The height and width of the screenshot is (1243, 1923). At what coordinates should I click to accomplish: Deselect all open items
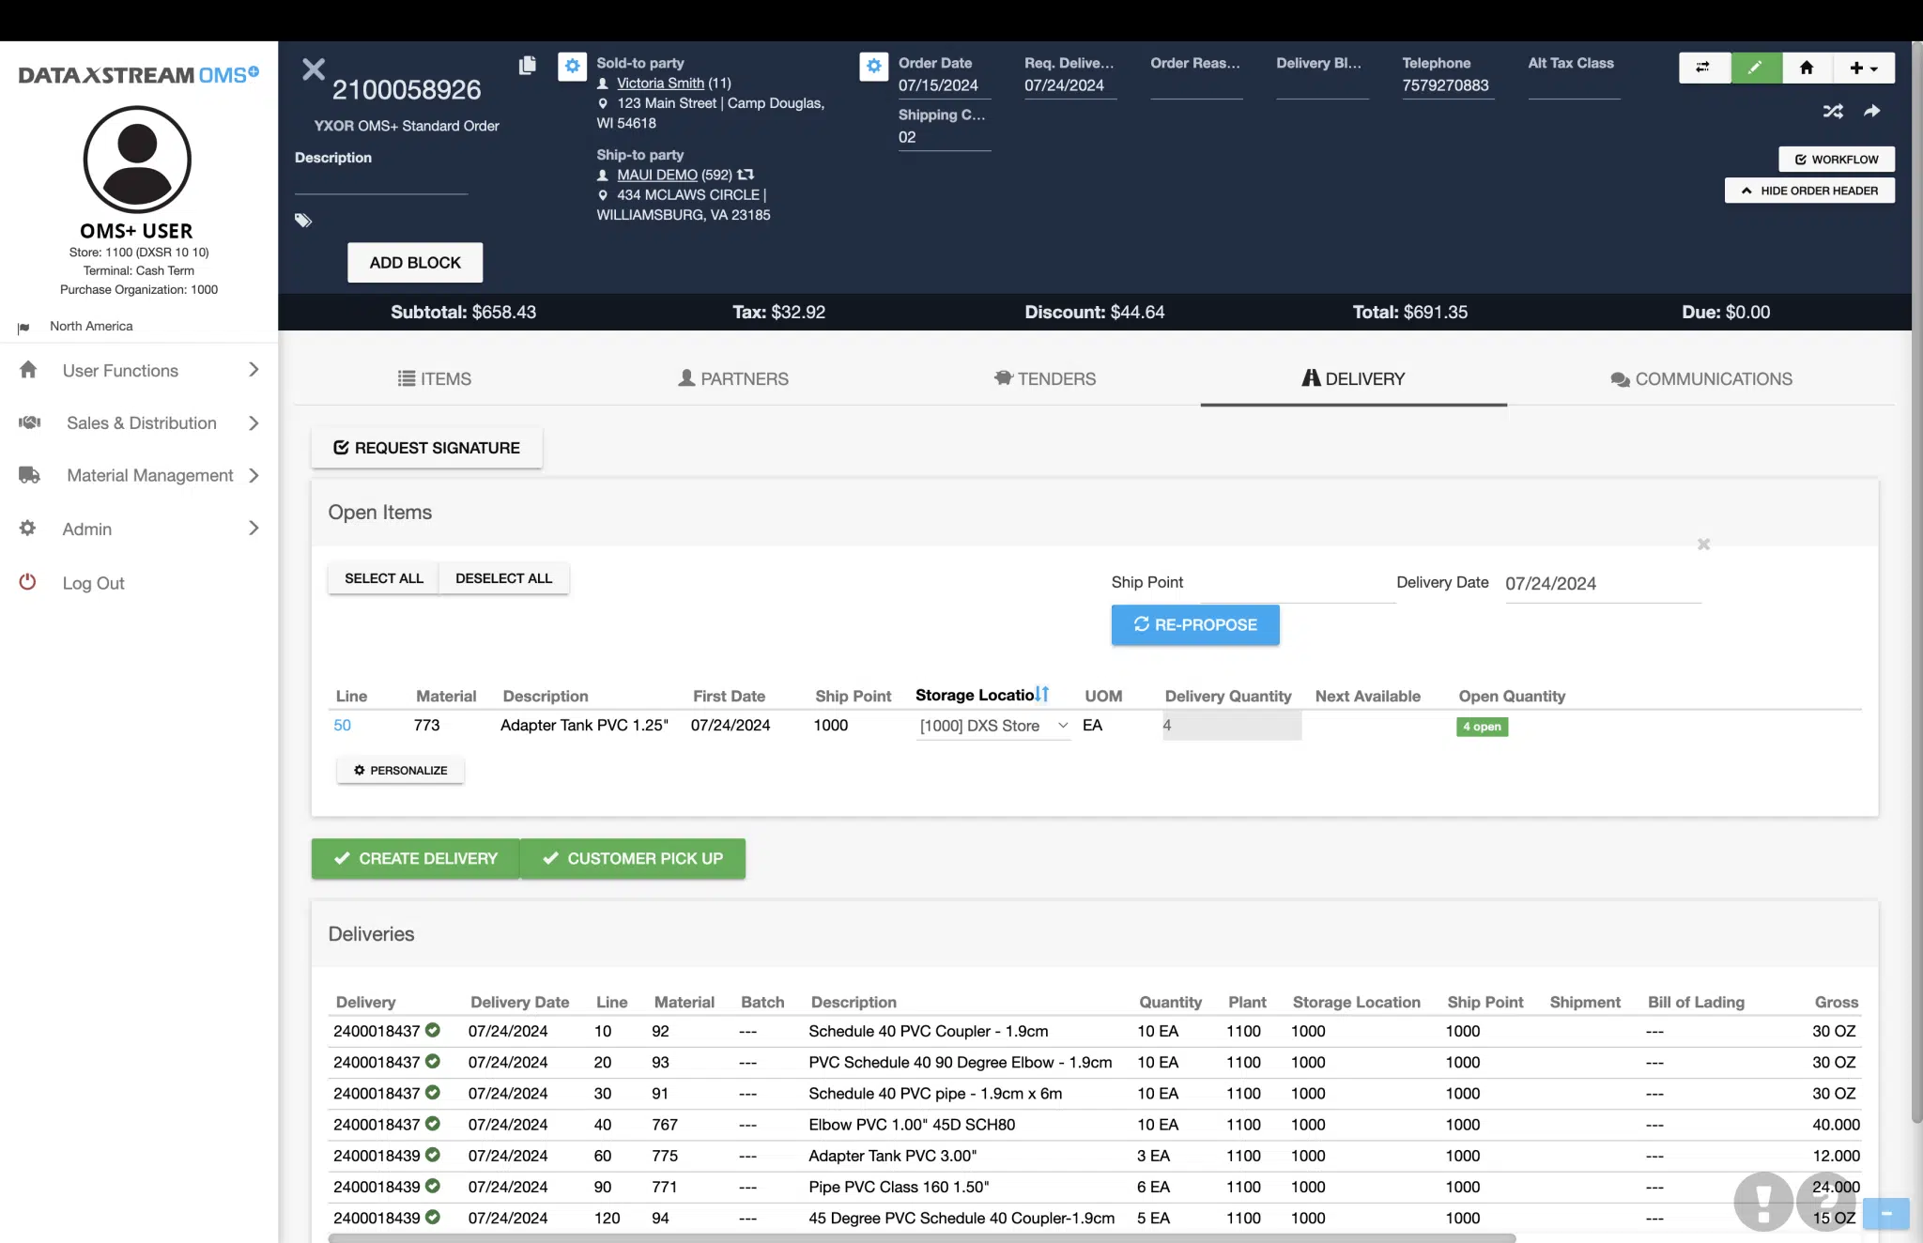point(503,578)
